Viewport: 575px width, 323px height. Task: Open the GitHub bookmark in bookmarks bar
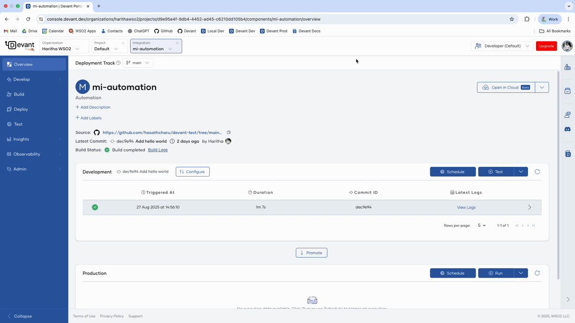click(163, 31)
